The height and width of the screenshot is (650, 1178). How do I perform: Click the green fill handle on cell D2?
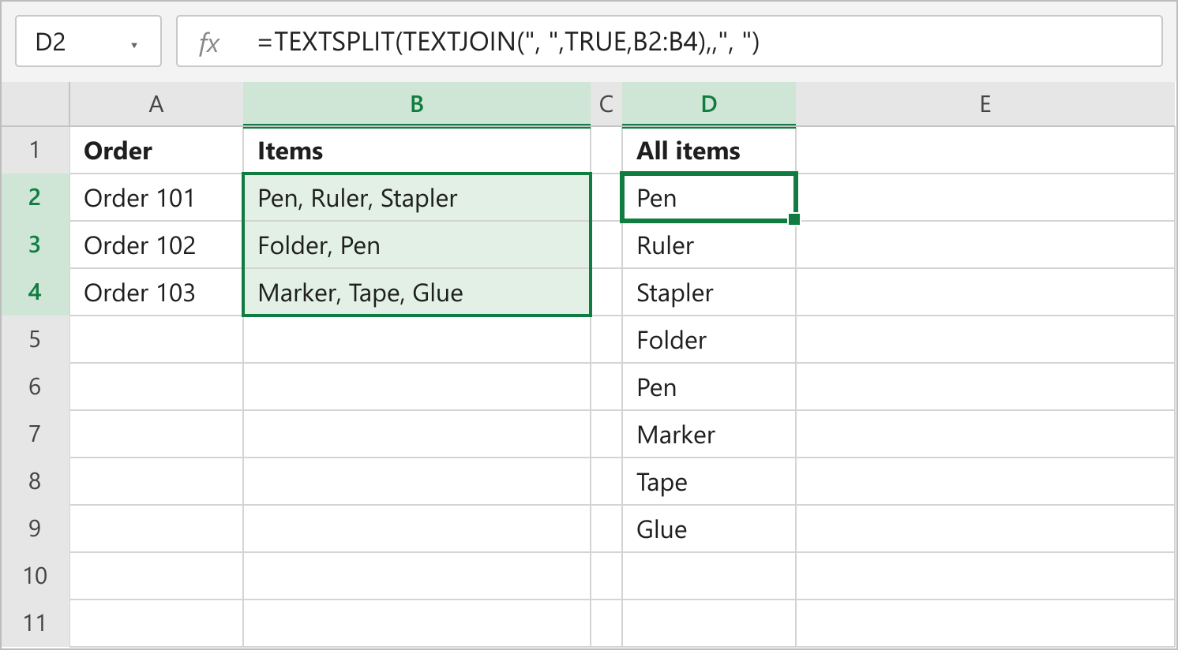pos(794,219)
